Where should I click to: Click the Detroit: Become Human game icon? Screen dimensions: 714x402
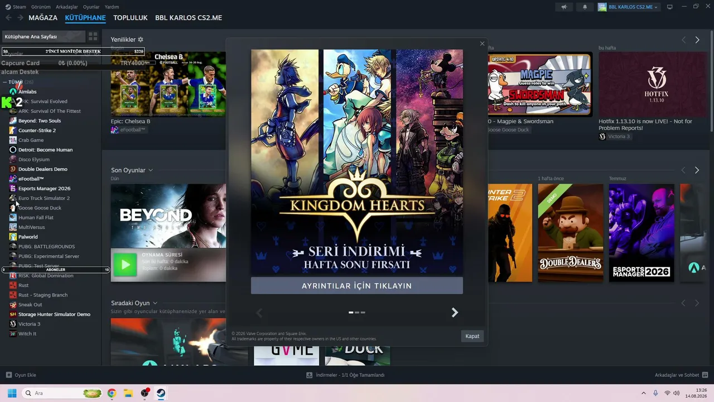[x=13, y=150]
